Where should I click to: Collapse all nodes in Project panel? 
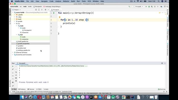[x=42, y=10]
